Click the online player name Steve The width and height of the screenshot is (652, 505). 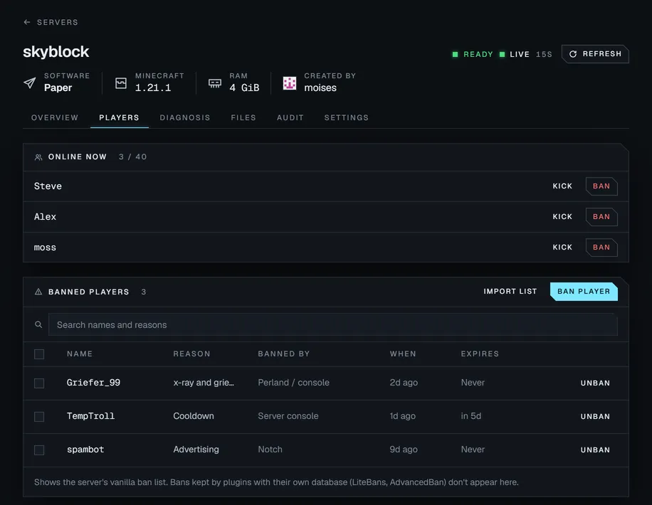tap(48, 186)
